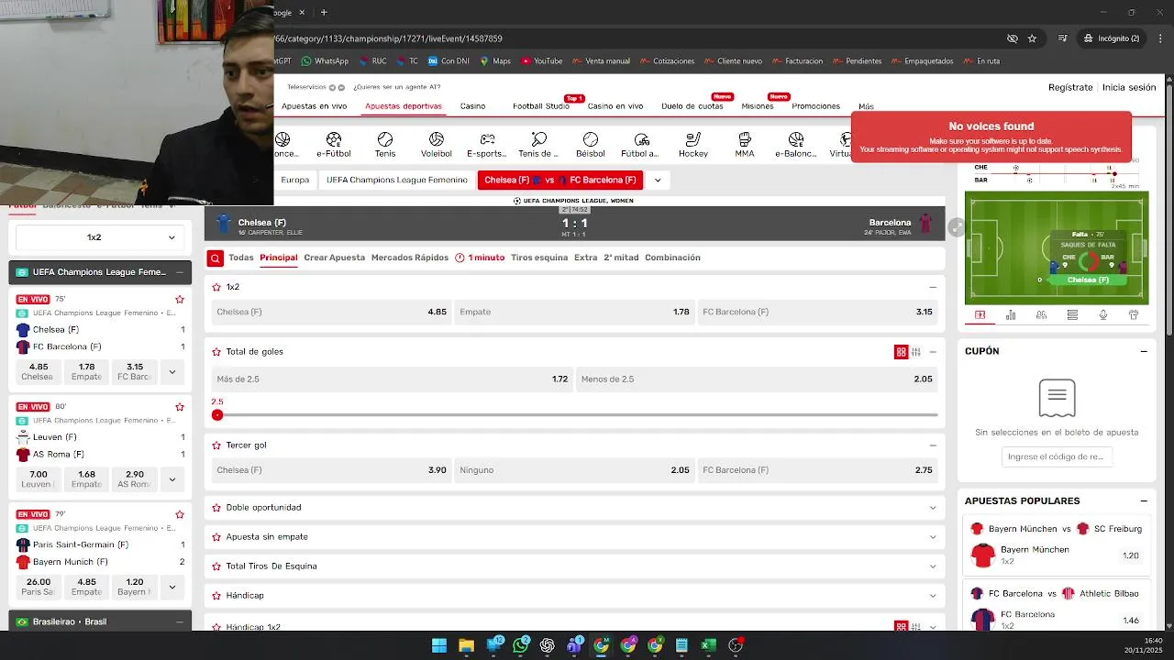Open the match selector dropdown in breadcrumb

[658, 181]
